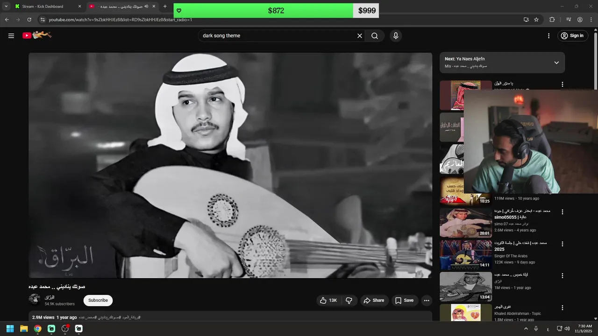Screen dimensions: 598x336
Task: Click 'Next: Ya Naes Aljefn' text
Action: (x=464, y=59)
